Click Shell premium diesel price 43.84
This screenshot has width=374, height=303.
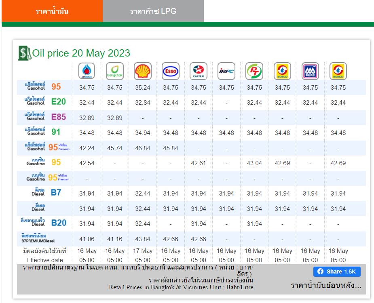[x=143, y=239]
